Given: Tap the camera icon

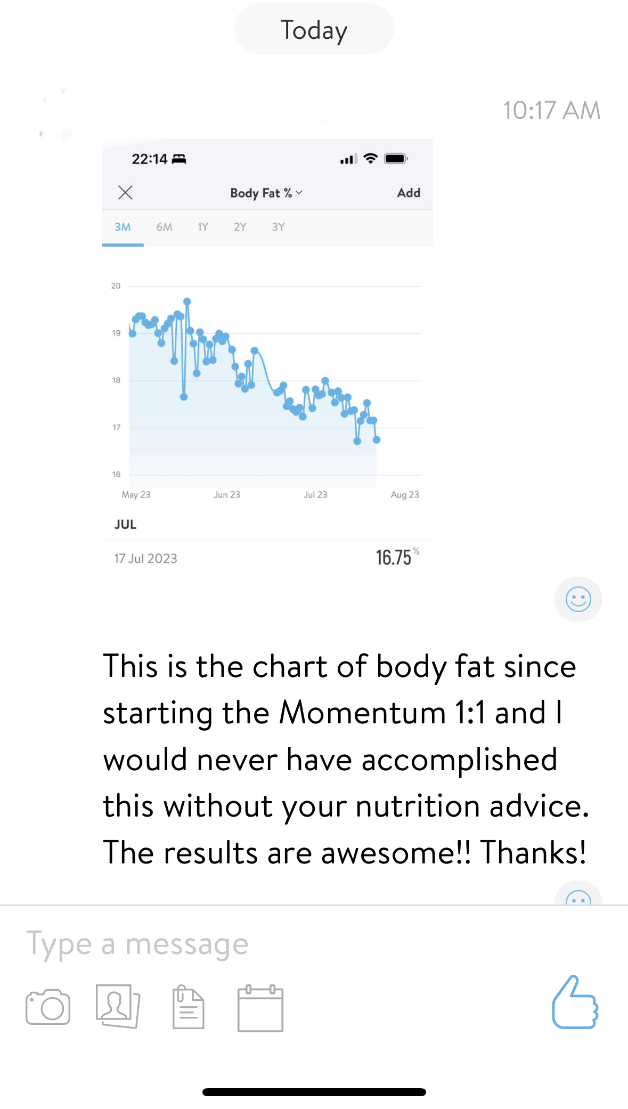Looking at the screenshot, I should pos(48,1007).
